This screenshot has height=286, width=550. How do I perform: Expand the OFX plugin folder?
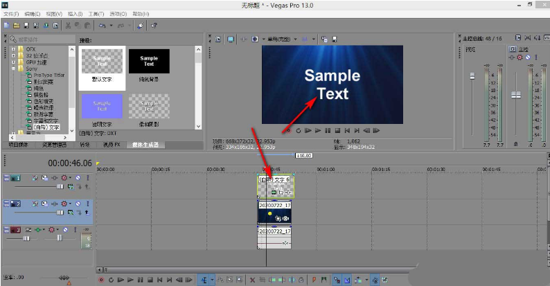point(13,50)
